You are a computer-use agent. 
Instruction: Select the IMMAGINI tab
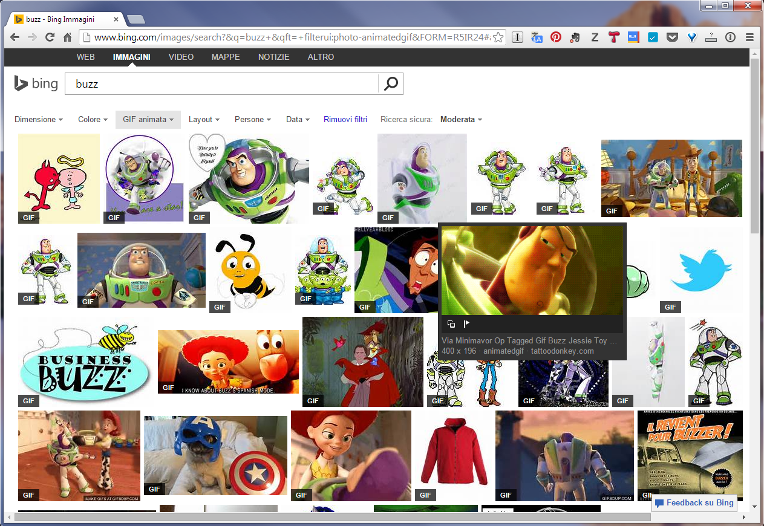coord(131,57)
